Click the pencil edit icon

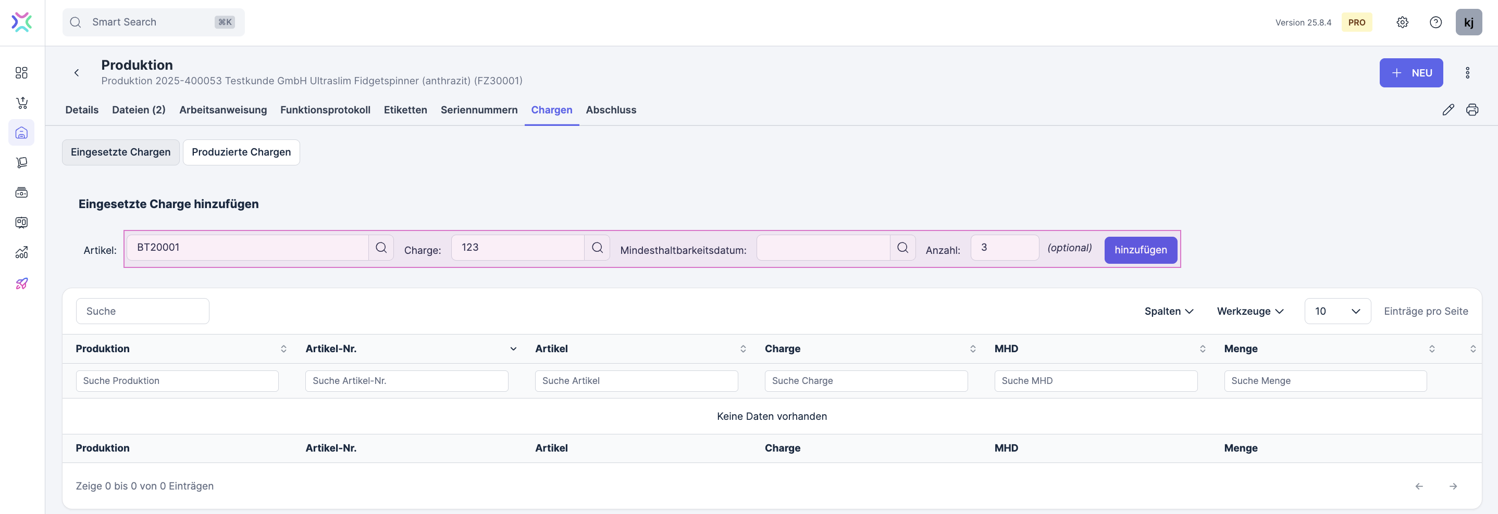click(x=1448, y=110)
